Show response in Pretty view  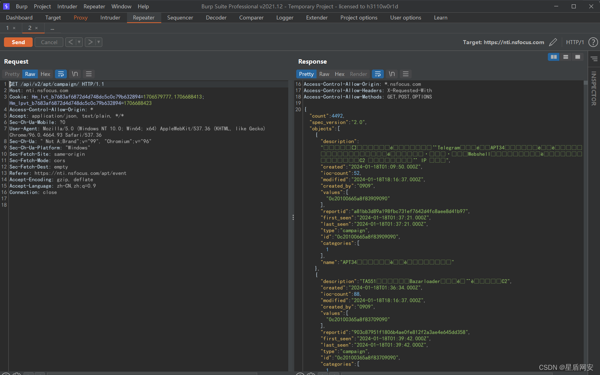pos(306,74)
